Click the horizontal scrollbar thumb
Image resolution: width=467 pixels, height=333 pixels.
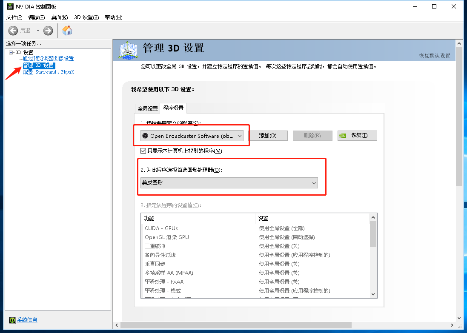tap(236, 325)
